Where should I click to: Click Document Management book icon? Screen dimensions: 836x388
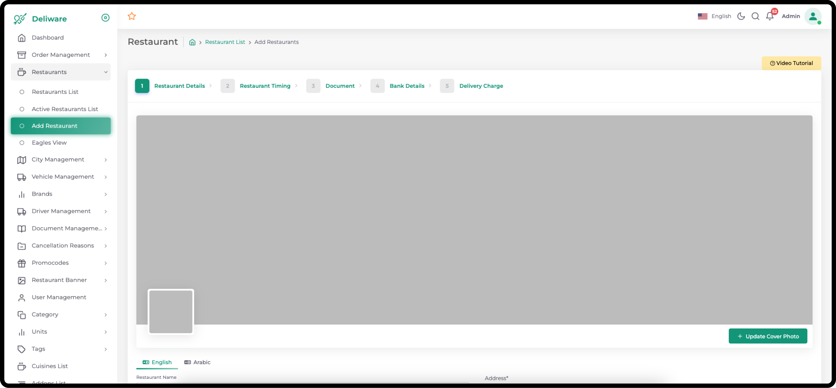pos(22,228)
